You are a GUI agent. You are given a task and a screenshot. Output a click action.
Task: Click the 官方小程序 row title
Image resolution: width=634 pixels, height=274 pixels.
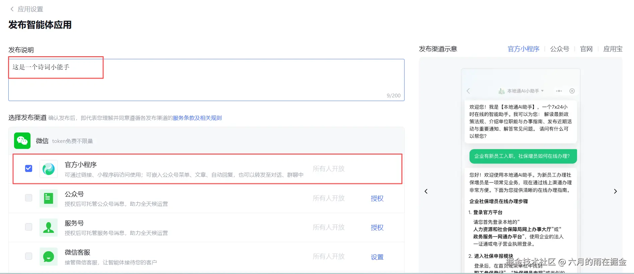tap(81, 165)
